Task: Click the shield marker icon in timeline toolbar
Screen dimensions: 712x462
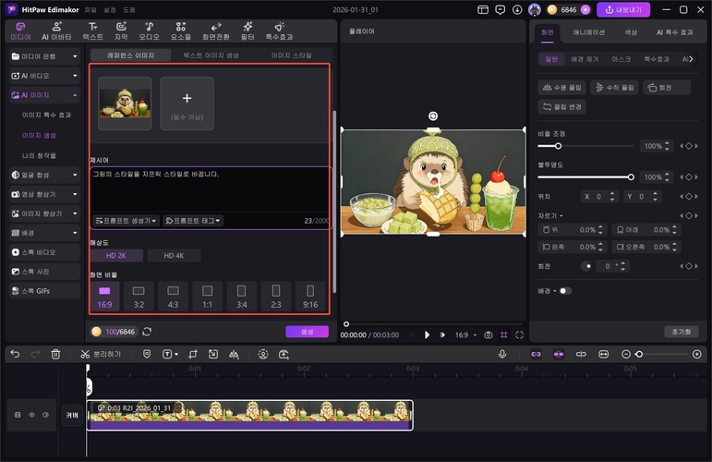Action: click(147, 354)
